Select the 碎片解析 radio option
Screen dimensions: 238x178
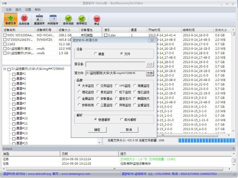[x=122, y=120]
